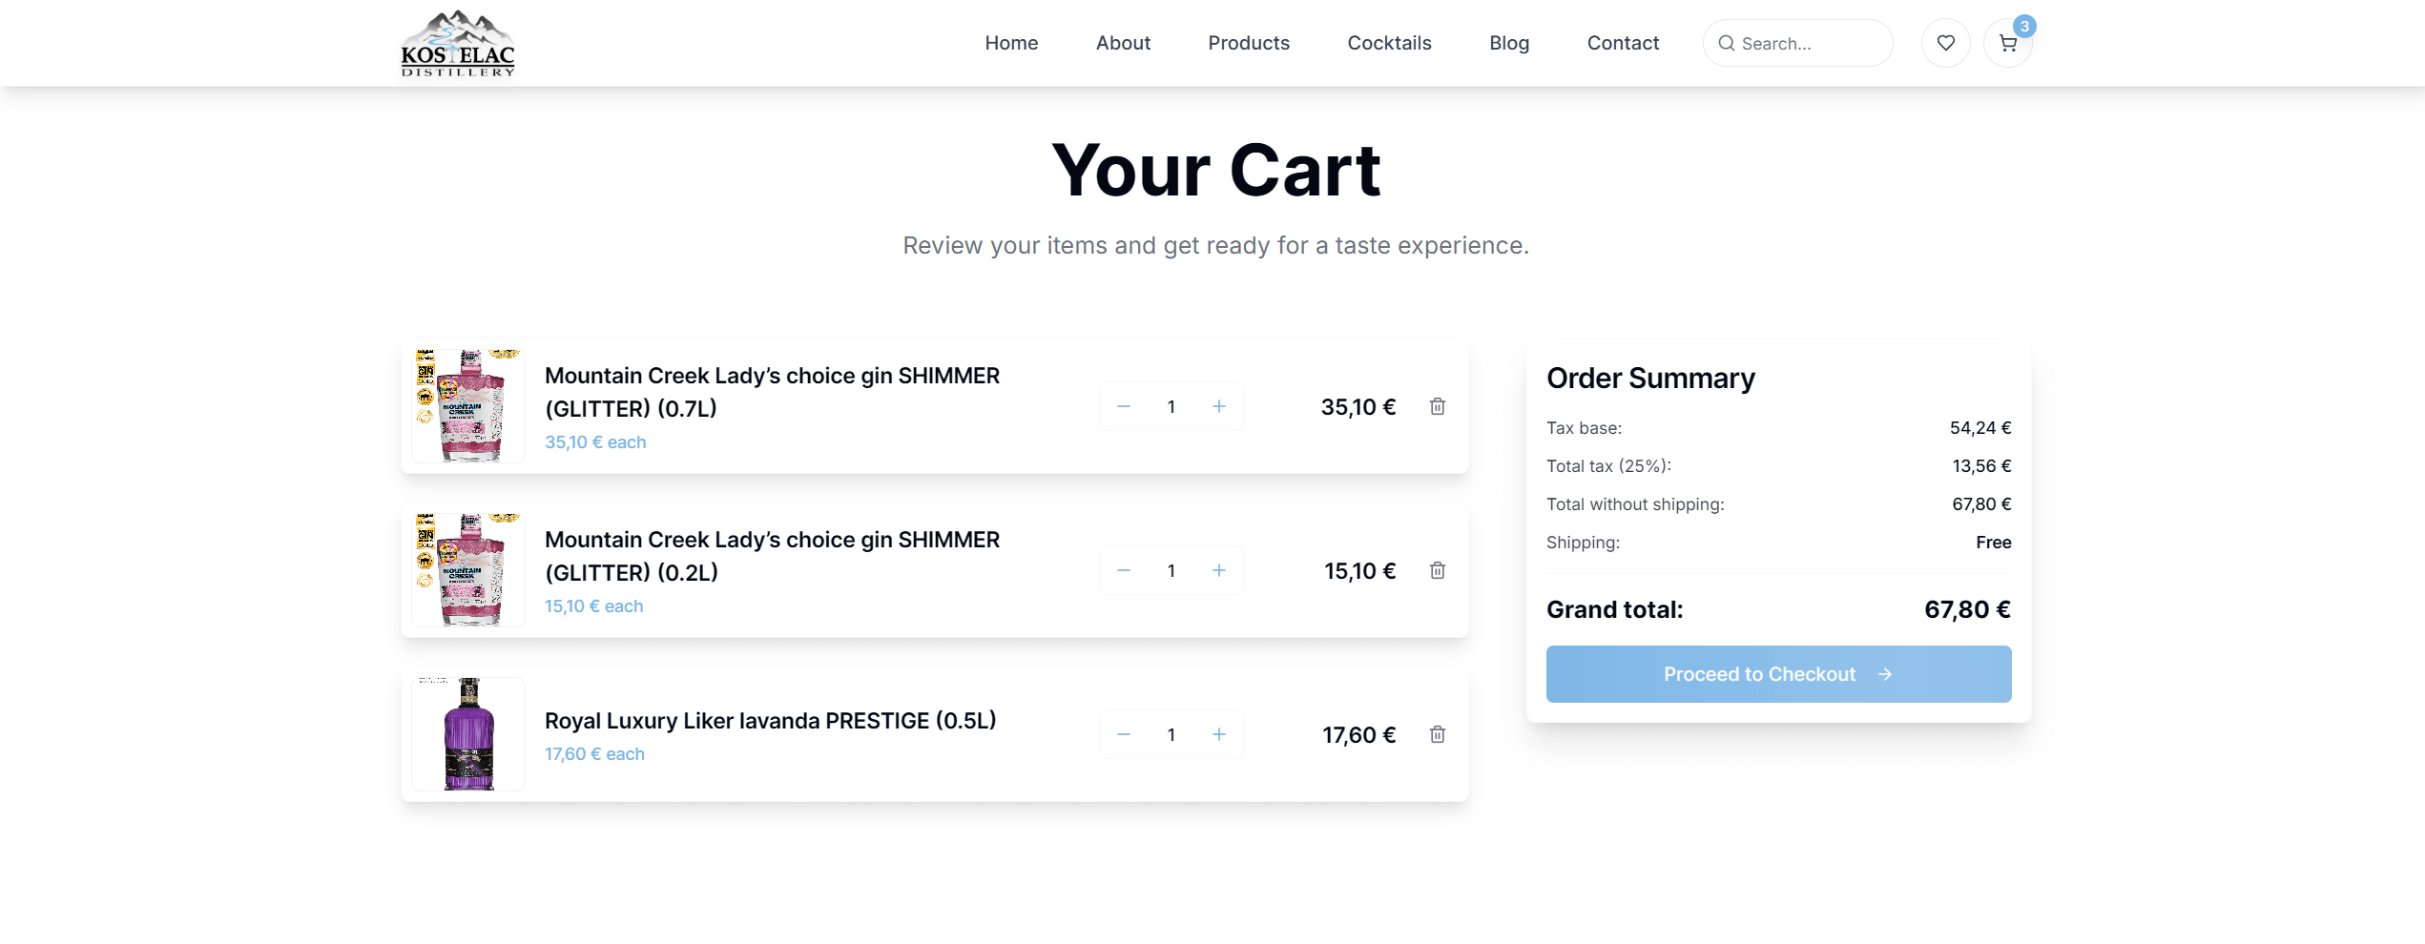Navigate to Cocktails
This screenshot has width=2425, height=944.
pyautogui.click(x=1389, y=43)
